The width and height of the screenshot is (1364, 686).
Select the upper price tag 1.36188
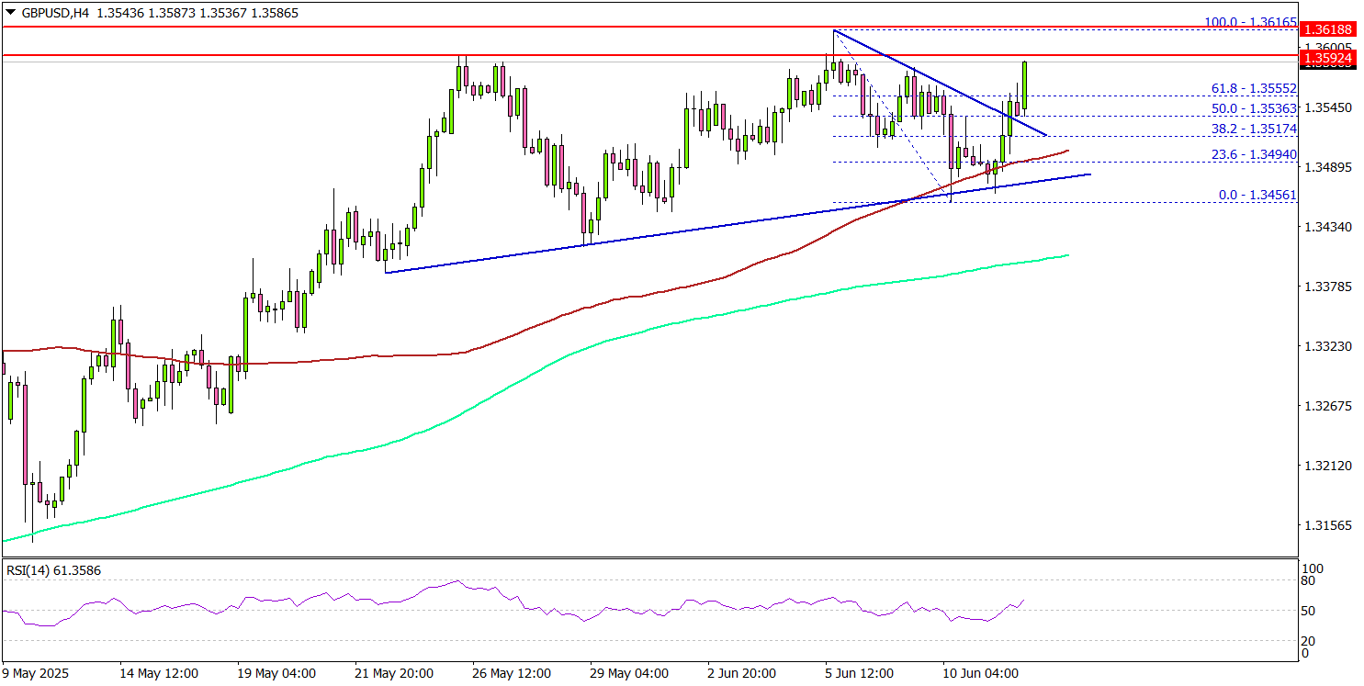[1329, 29]
